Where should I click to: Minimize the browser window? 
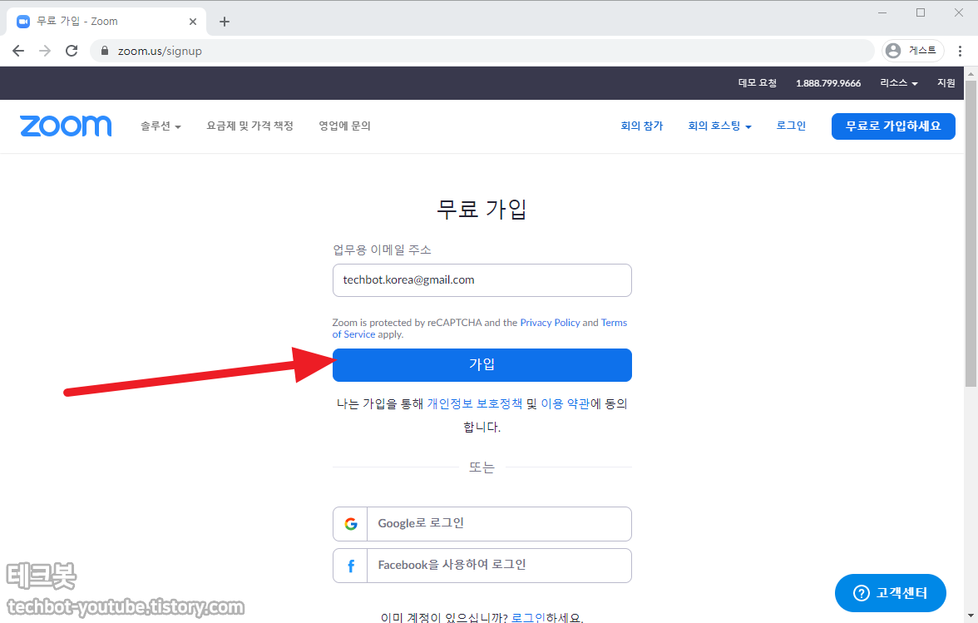tap(882, 12)
